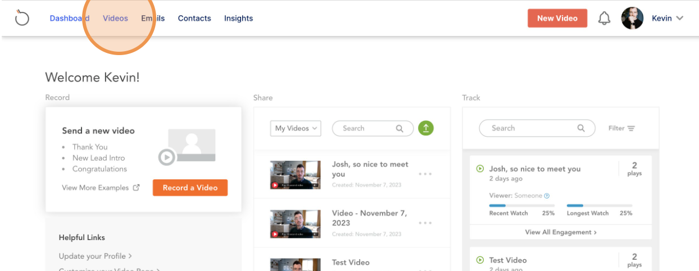The width and height of the screenshot is (699, 271).
Task: Click View All Engagement link
Action: [561, 232]
